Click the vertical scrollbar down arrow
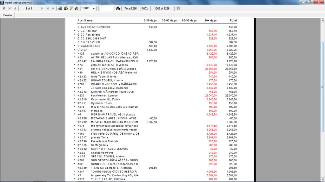Image resolution: width=325 pixels, height=182 pixels. 322,179
